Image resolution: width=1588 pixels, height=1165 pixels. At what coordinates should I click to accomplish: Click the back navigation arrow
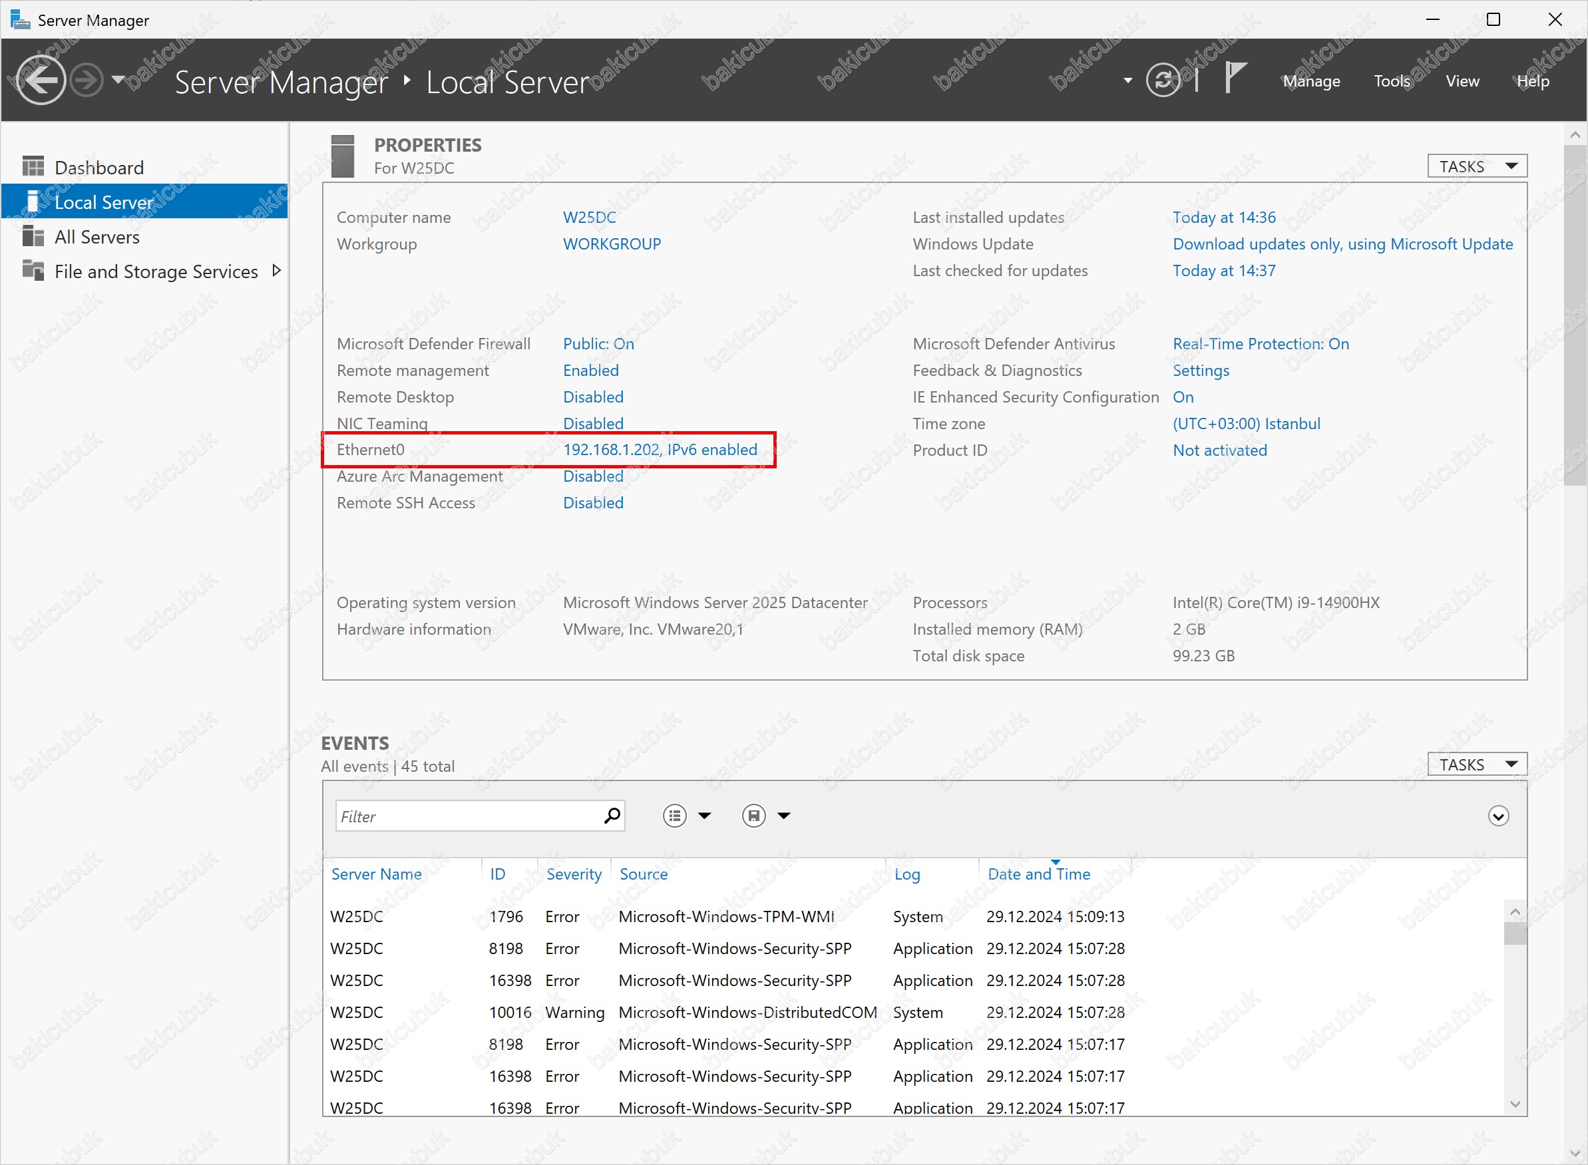pyautogui.click(x=41, y=81)
